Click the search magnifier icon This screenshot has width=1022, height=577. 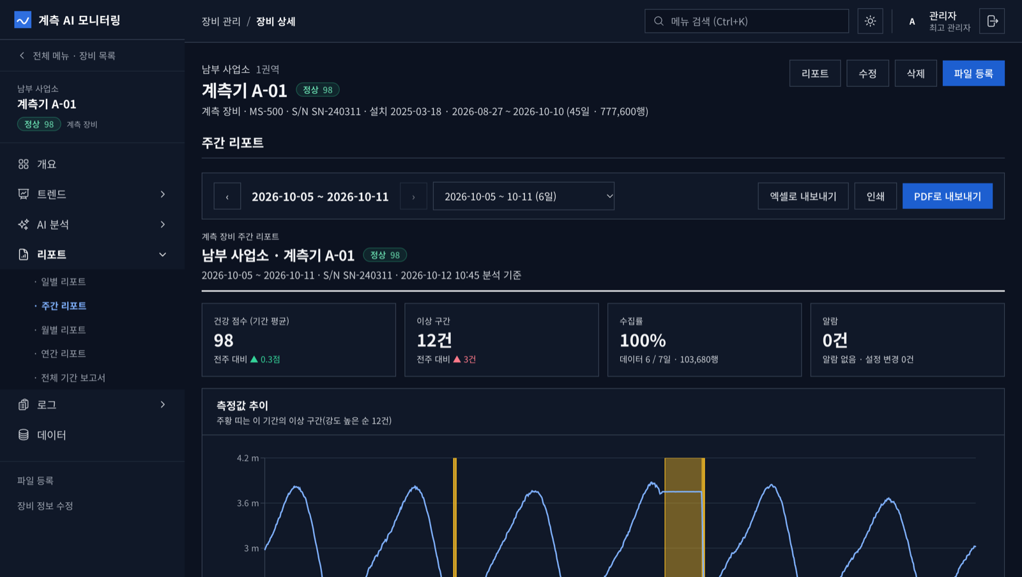coord(659,21)
